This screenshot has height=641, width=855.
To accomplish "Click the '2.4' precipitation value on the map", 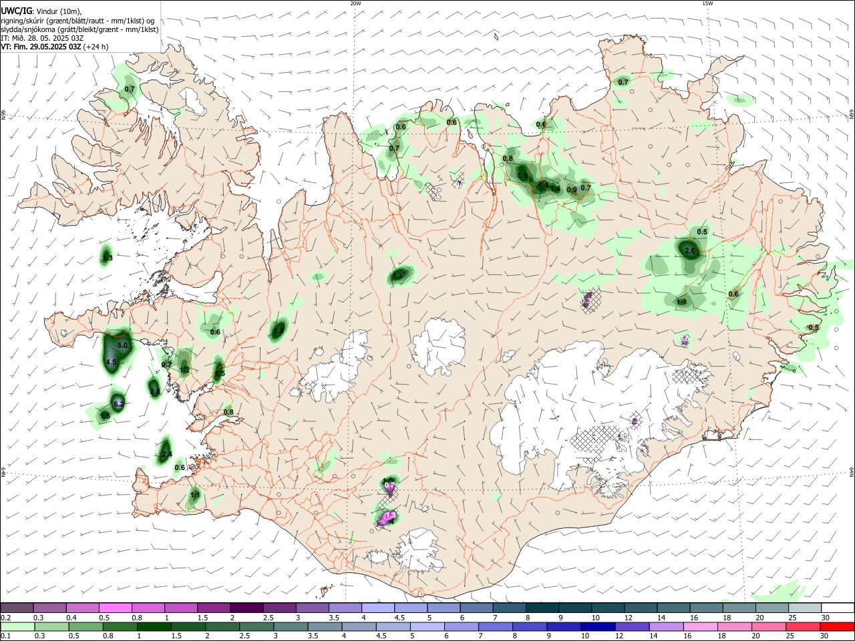I will click(x=167, y=455).
